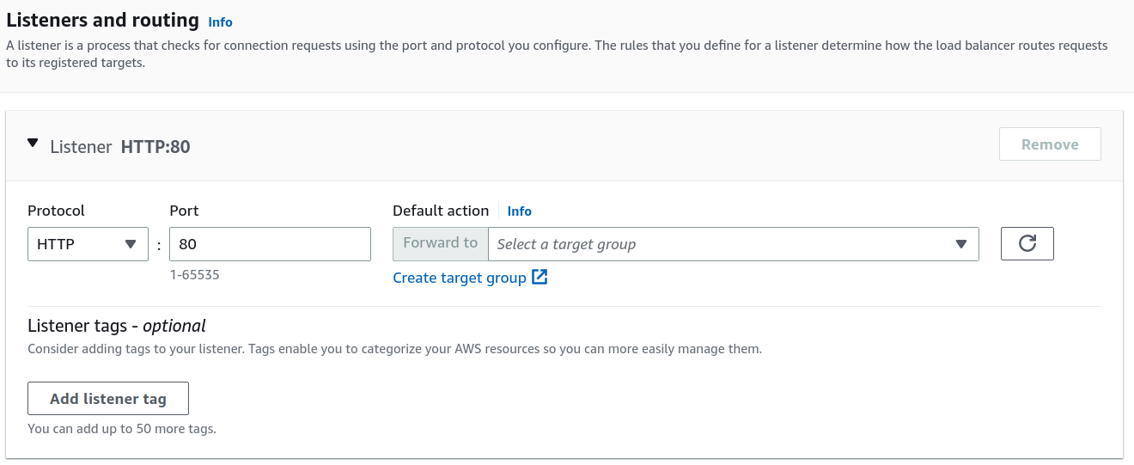Open the Protocol HTTP dropdown
This screenshot has height=465, width=1134.
point(88,244)
